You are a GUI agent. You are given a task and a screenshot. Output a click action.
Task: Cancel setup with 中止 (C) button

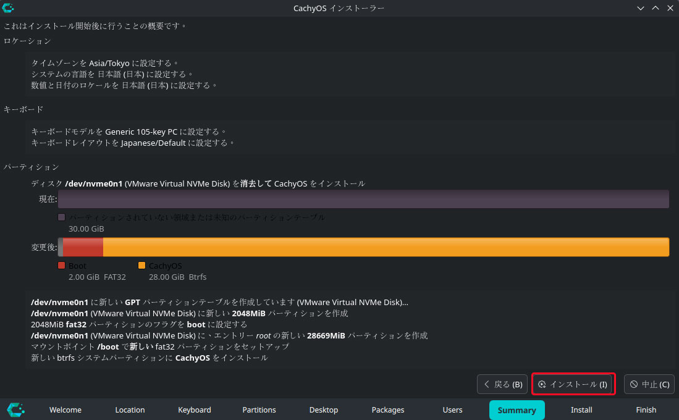pyautogui.click(x=649, y=384)
